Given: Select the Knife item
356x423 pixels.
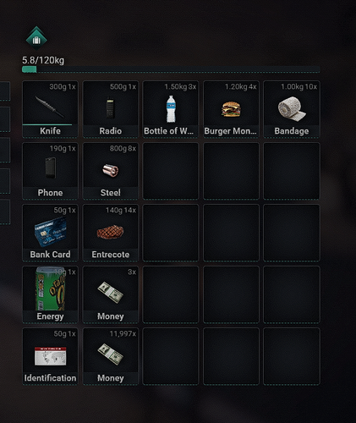Looking at the screenshot, I should tap(50, 109).
